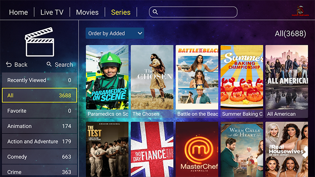315x177 pixels.
Task: Go to the Movies tab
Action: (x=87, y=12)
